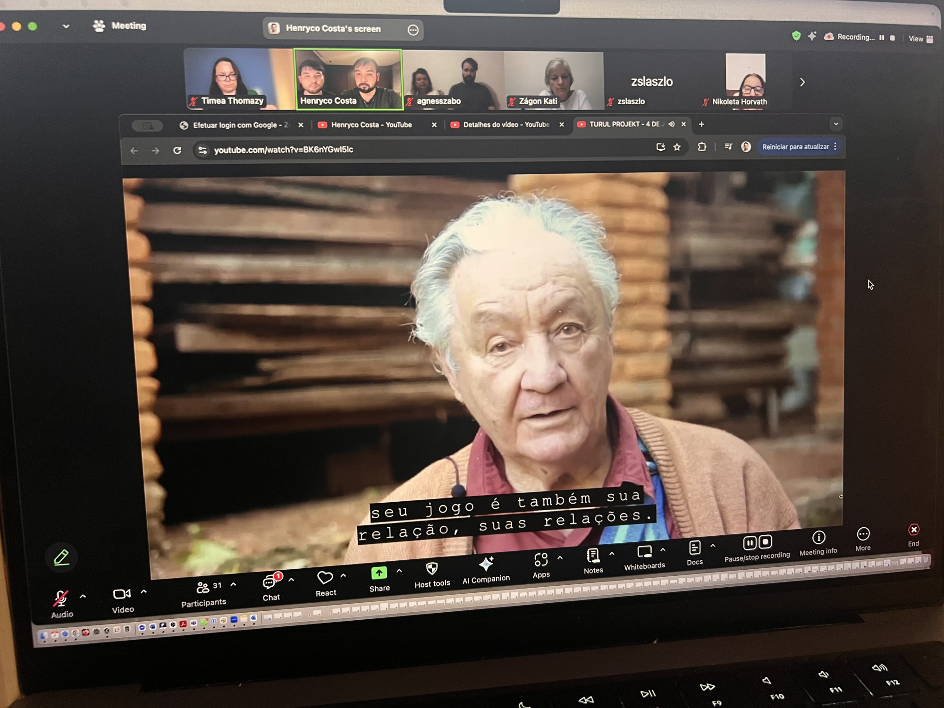Expand the chevron next to Apps
Image resolution: width=944 pixels, height=708 pixels.
pyautogui.click(x=560, y=558)
